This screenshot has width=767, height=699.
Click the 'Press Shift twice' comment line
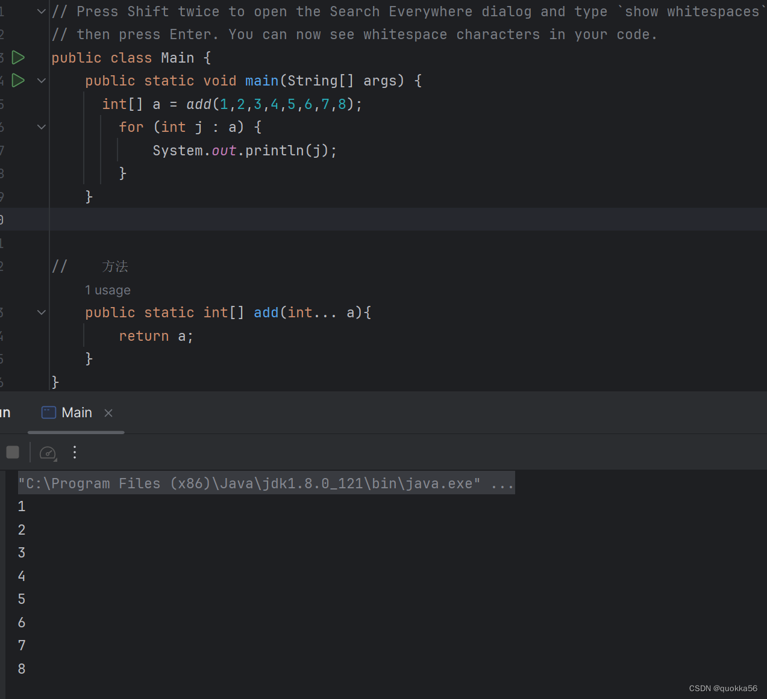pyautogui.click(x=409, y=11)
